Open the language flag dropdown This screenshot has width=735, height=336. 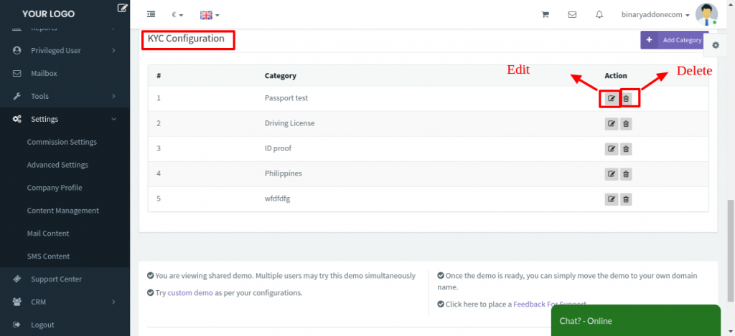point(210,15)
